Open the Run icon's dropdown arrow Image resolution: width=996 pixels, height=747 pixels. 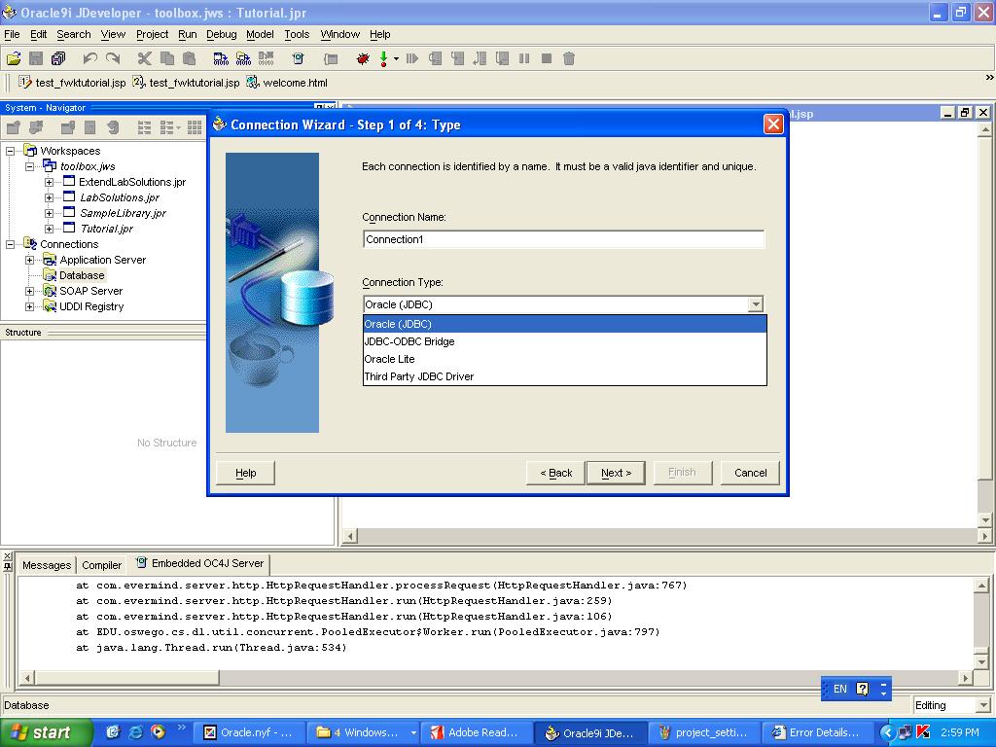(396, 59)
